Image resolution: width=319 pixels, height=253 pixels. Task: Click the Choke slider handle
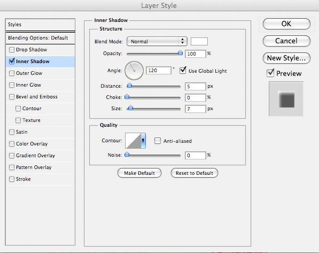(x=127, y=97)
